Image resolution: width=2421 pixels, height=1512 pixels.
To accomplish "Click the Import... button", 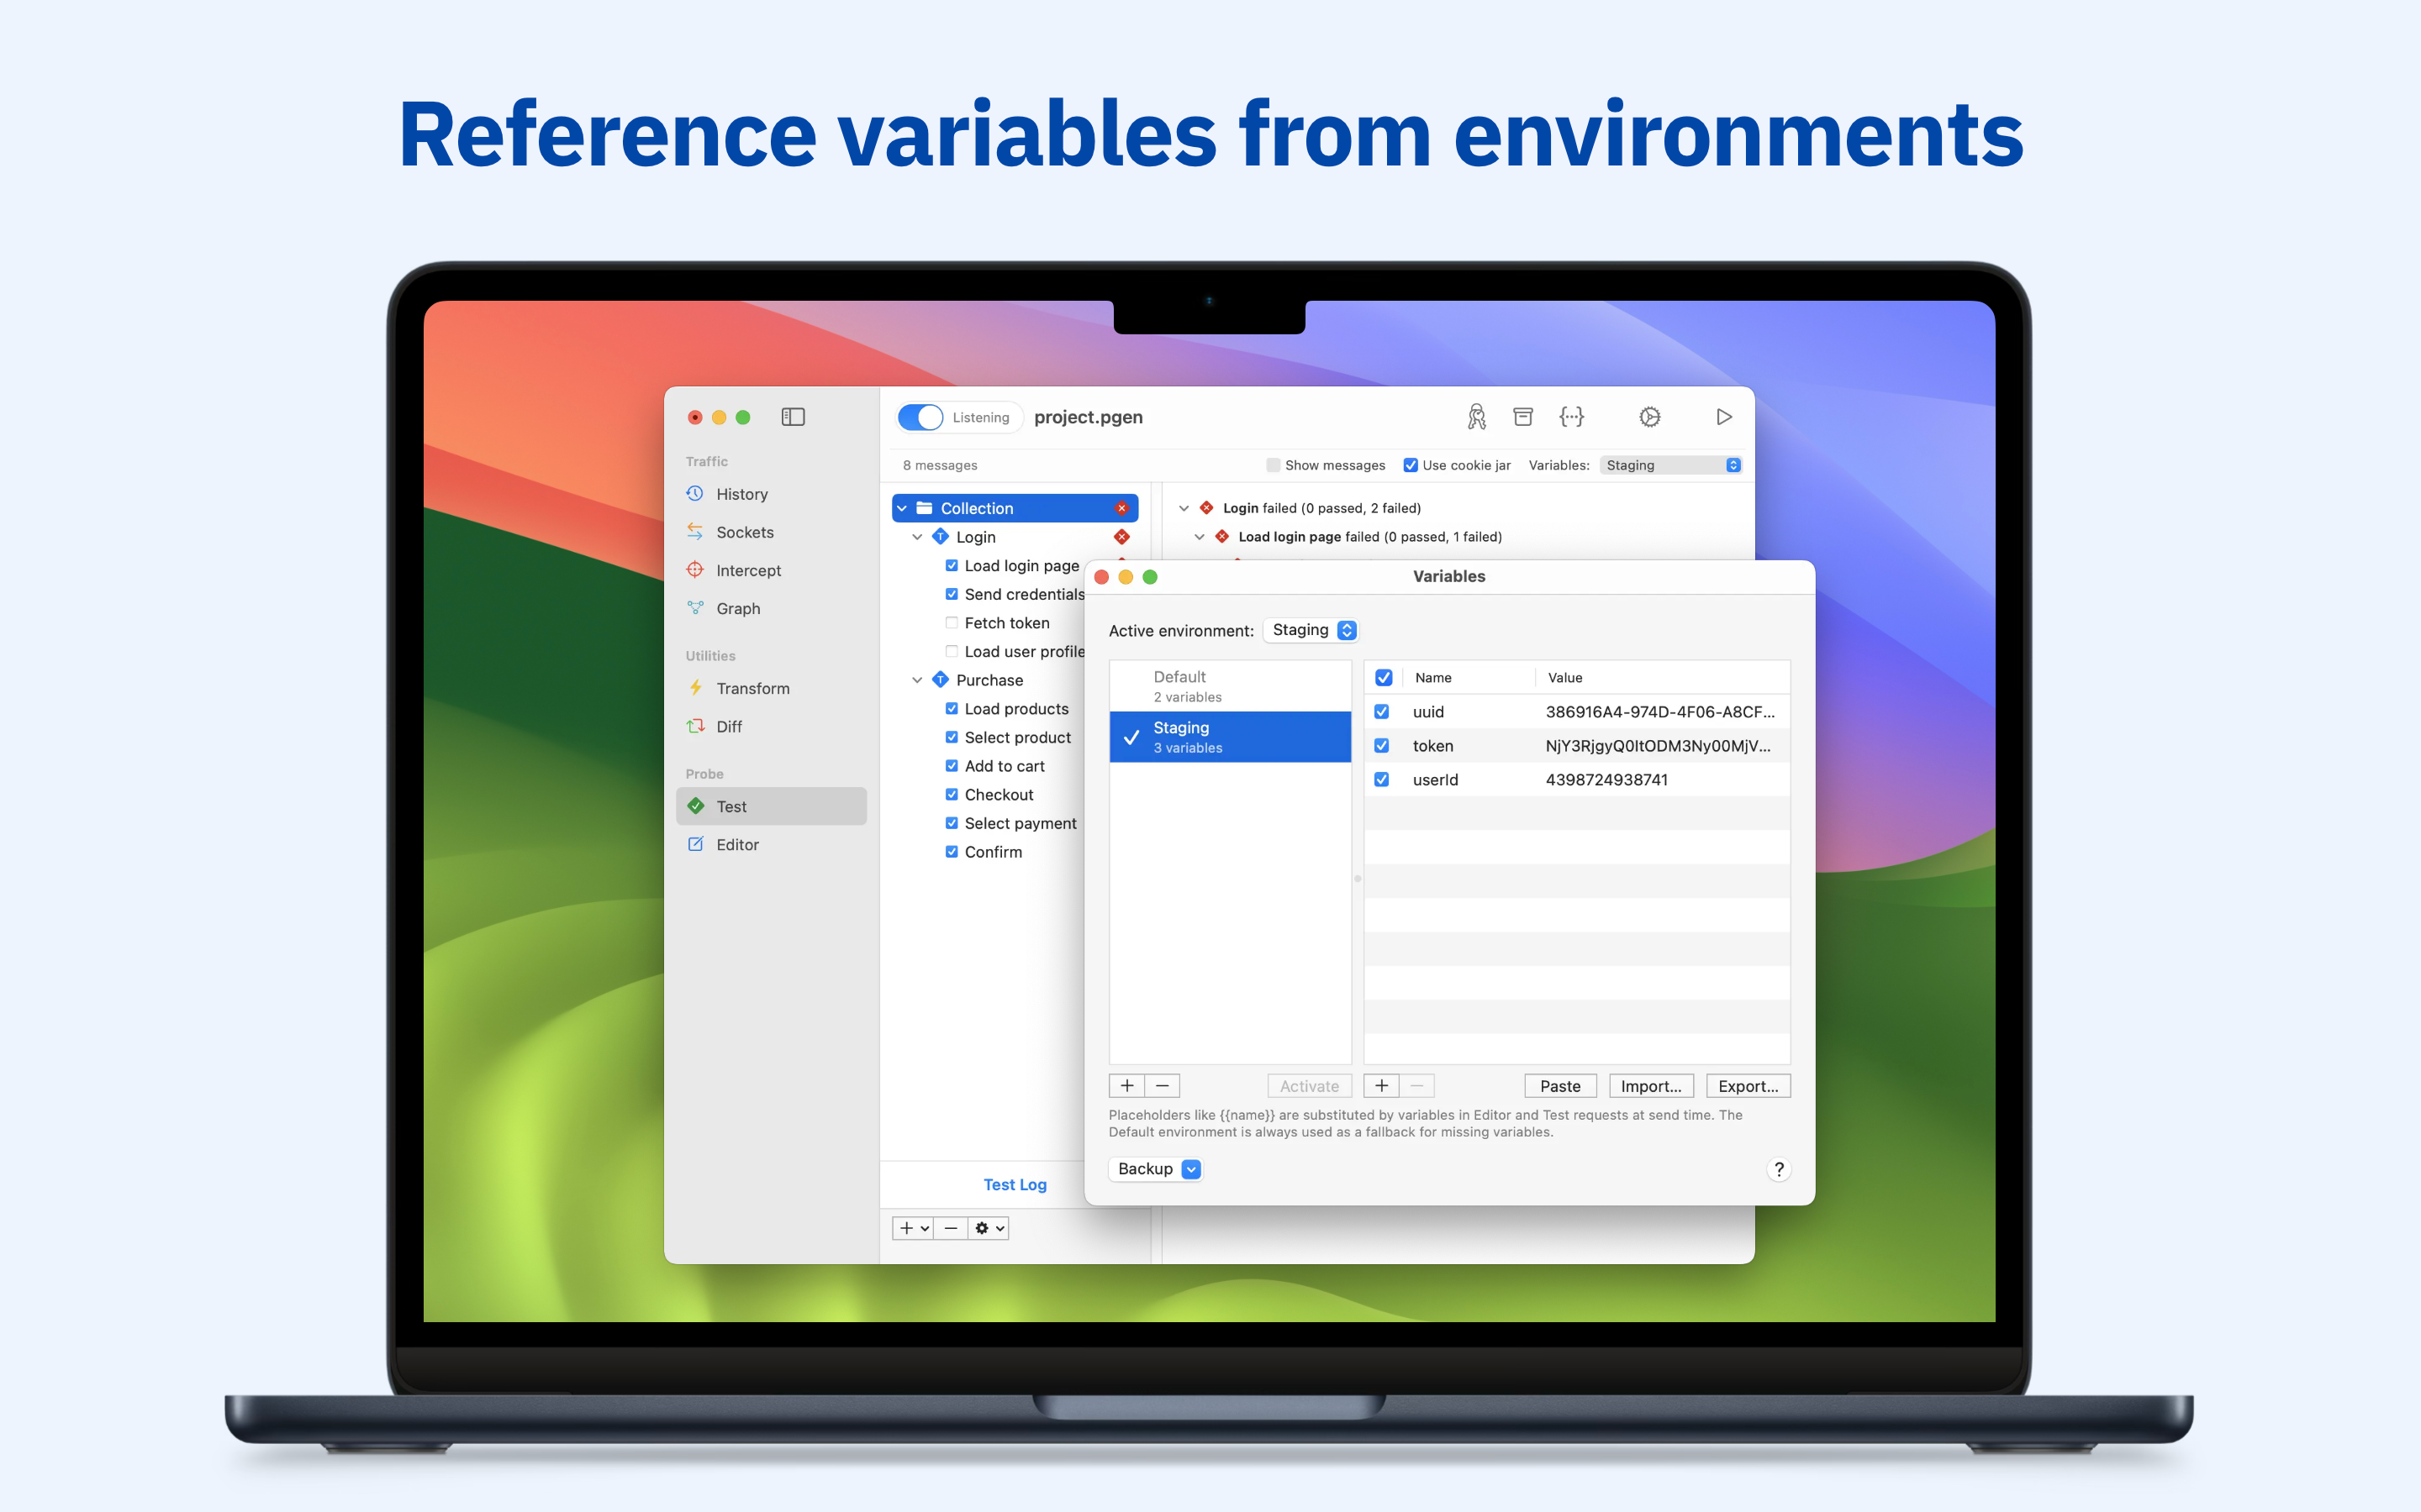I will pos(1651,1086).
